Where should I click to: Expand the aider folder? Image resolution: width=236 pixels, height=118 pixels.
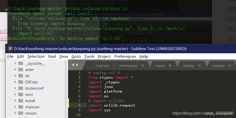click(x=15, y=69)
